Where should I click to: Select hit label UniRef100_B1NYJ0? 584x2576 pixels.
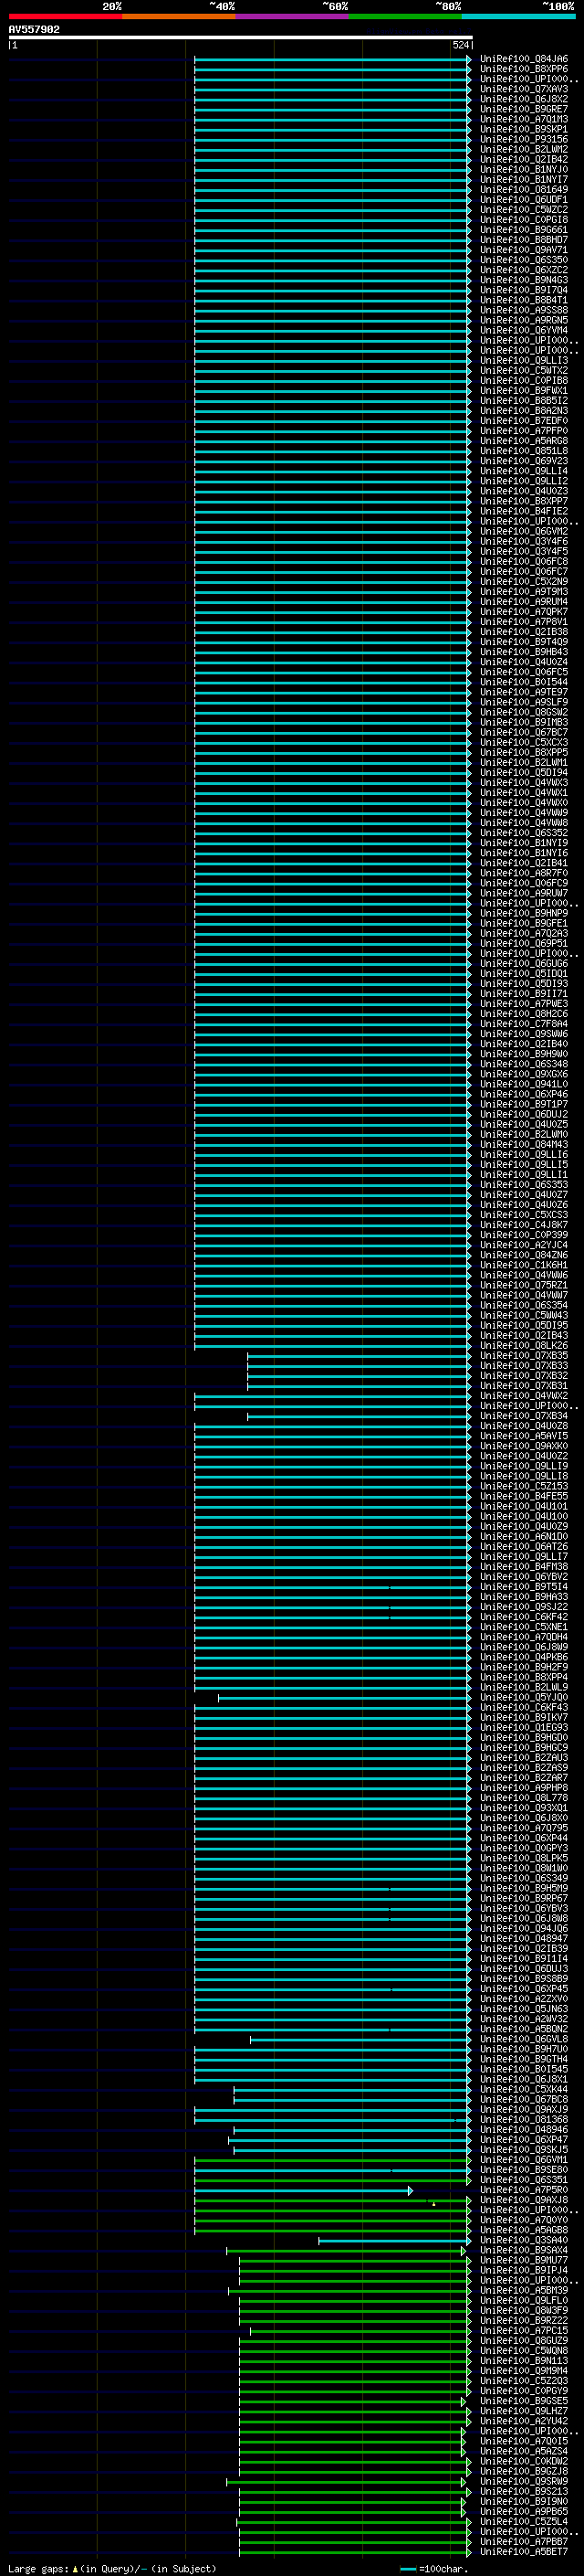(x=524, y=169)
